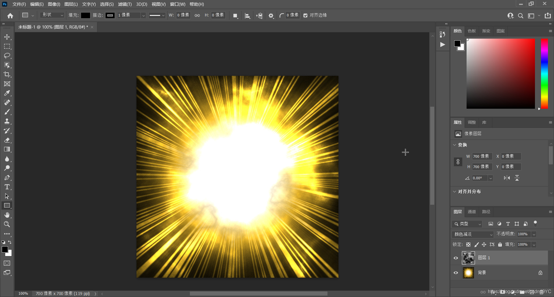Flip horizontal in Properties transform
Screen dimensions: 554x297
(x=507, y=178)
